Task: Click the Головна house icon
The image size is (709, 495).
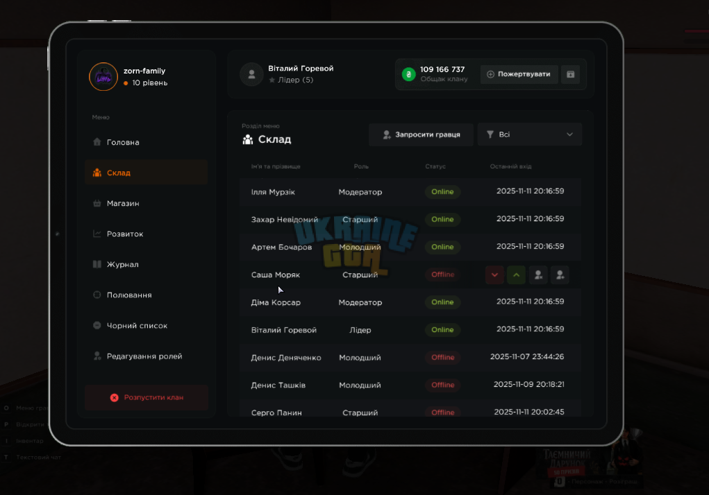Action: click(x=97, y=141)
